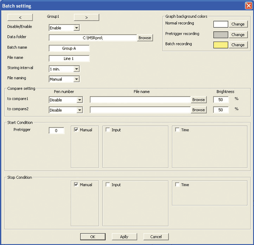Enable Input checkbox in Start Condition

click(x=108, y=130)
